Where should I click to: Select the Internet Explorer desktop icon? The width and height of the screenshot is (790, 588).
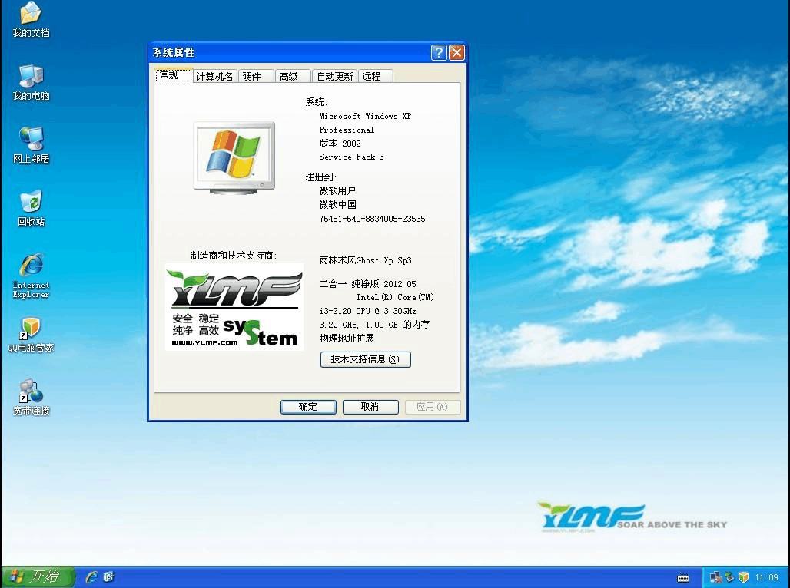[31, 276]
